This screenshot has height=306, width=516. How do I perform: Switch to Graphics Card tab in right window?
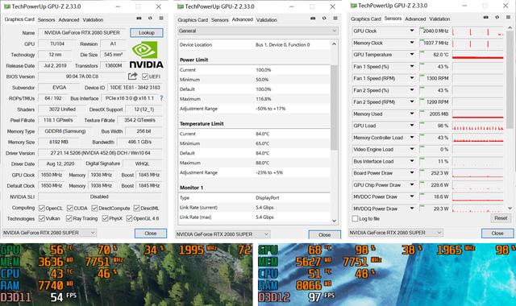(x=366, y=19)
